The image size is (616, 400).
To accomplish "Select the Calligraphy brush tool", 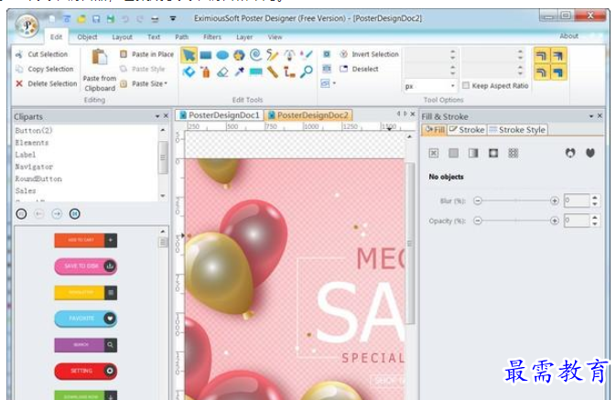I will [307, 55].
